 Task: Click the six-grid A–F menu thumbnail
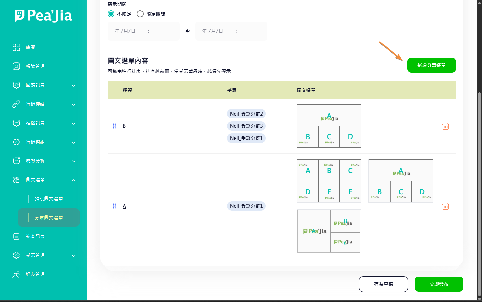click(329, 181)
